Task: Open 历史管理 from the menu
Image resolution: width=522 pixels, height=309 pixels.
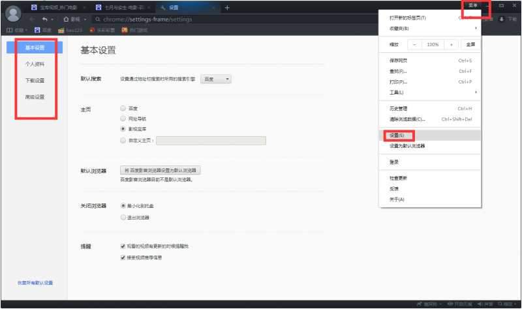Action: point(429,108)
